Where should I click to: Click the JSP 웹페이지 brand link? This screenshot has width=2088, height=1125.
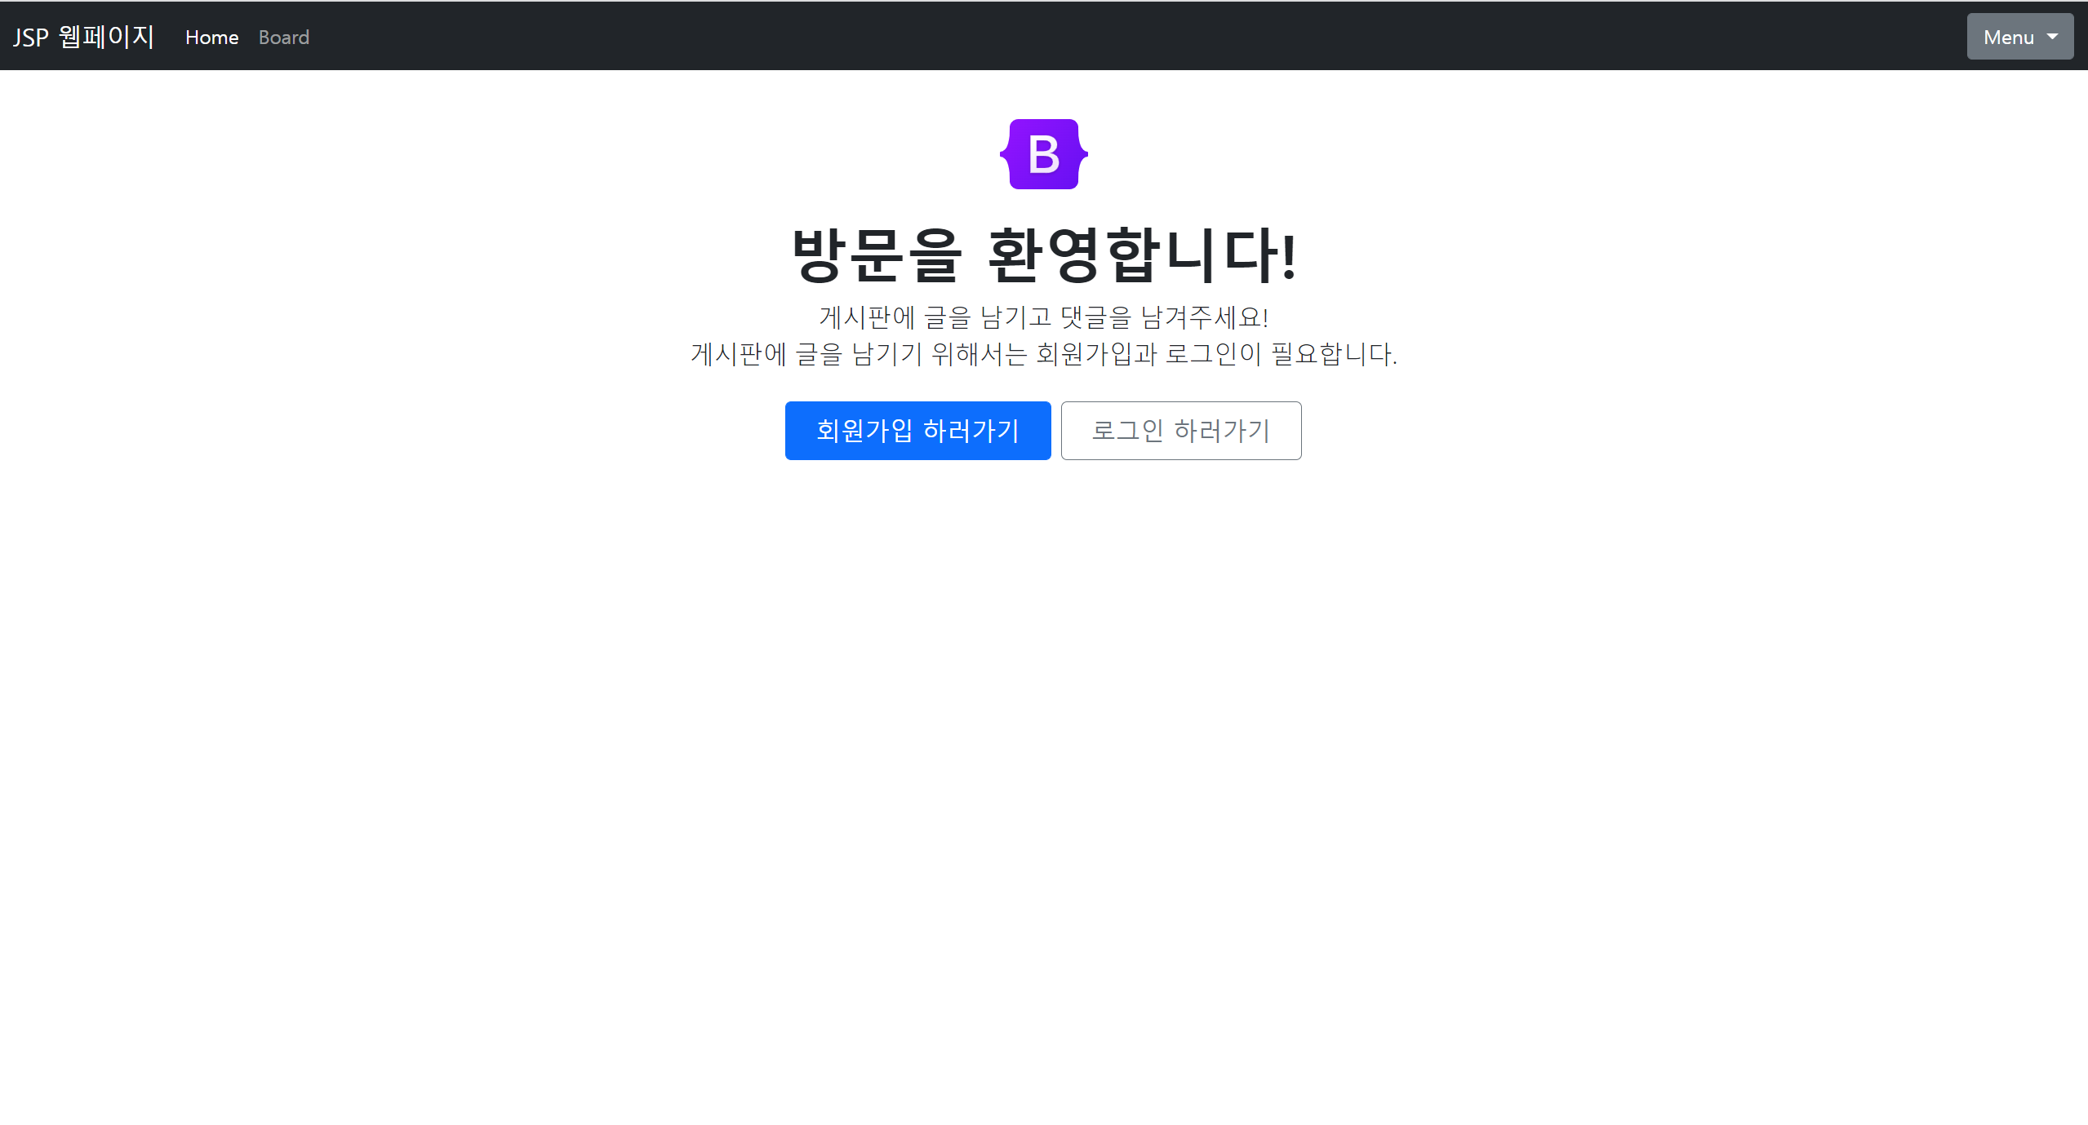click(x=84, y=37)
